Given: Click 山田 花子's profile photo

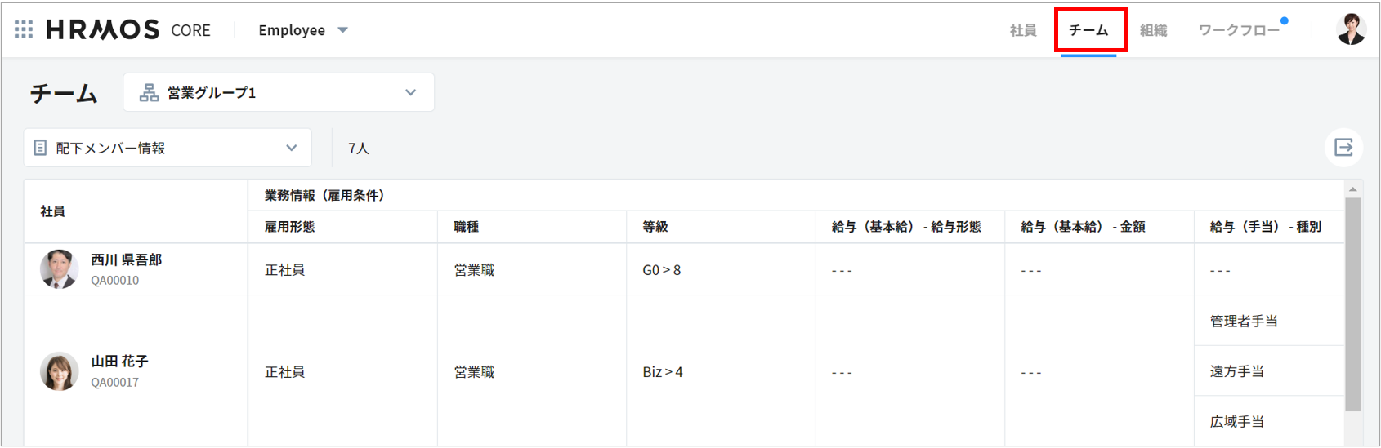Looking at the screenshot, I should coord(59,371).
